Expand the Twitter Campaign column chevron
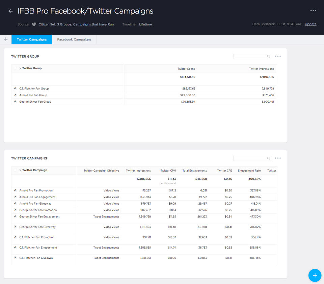 pyautogui.click(x=20, y=170)
